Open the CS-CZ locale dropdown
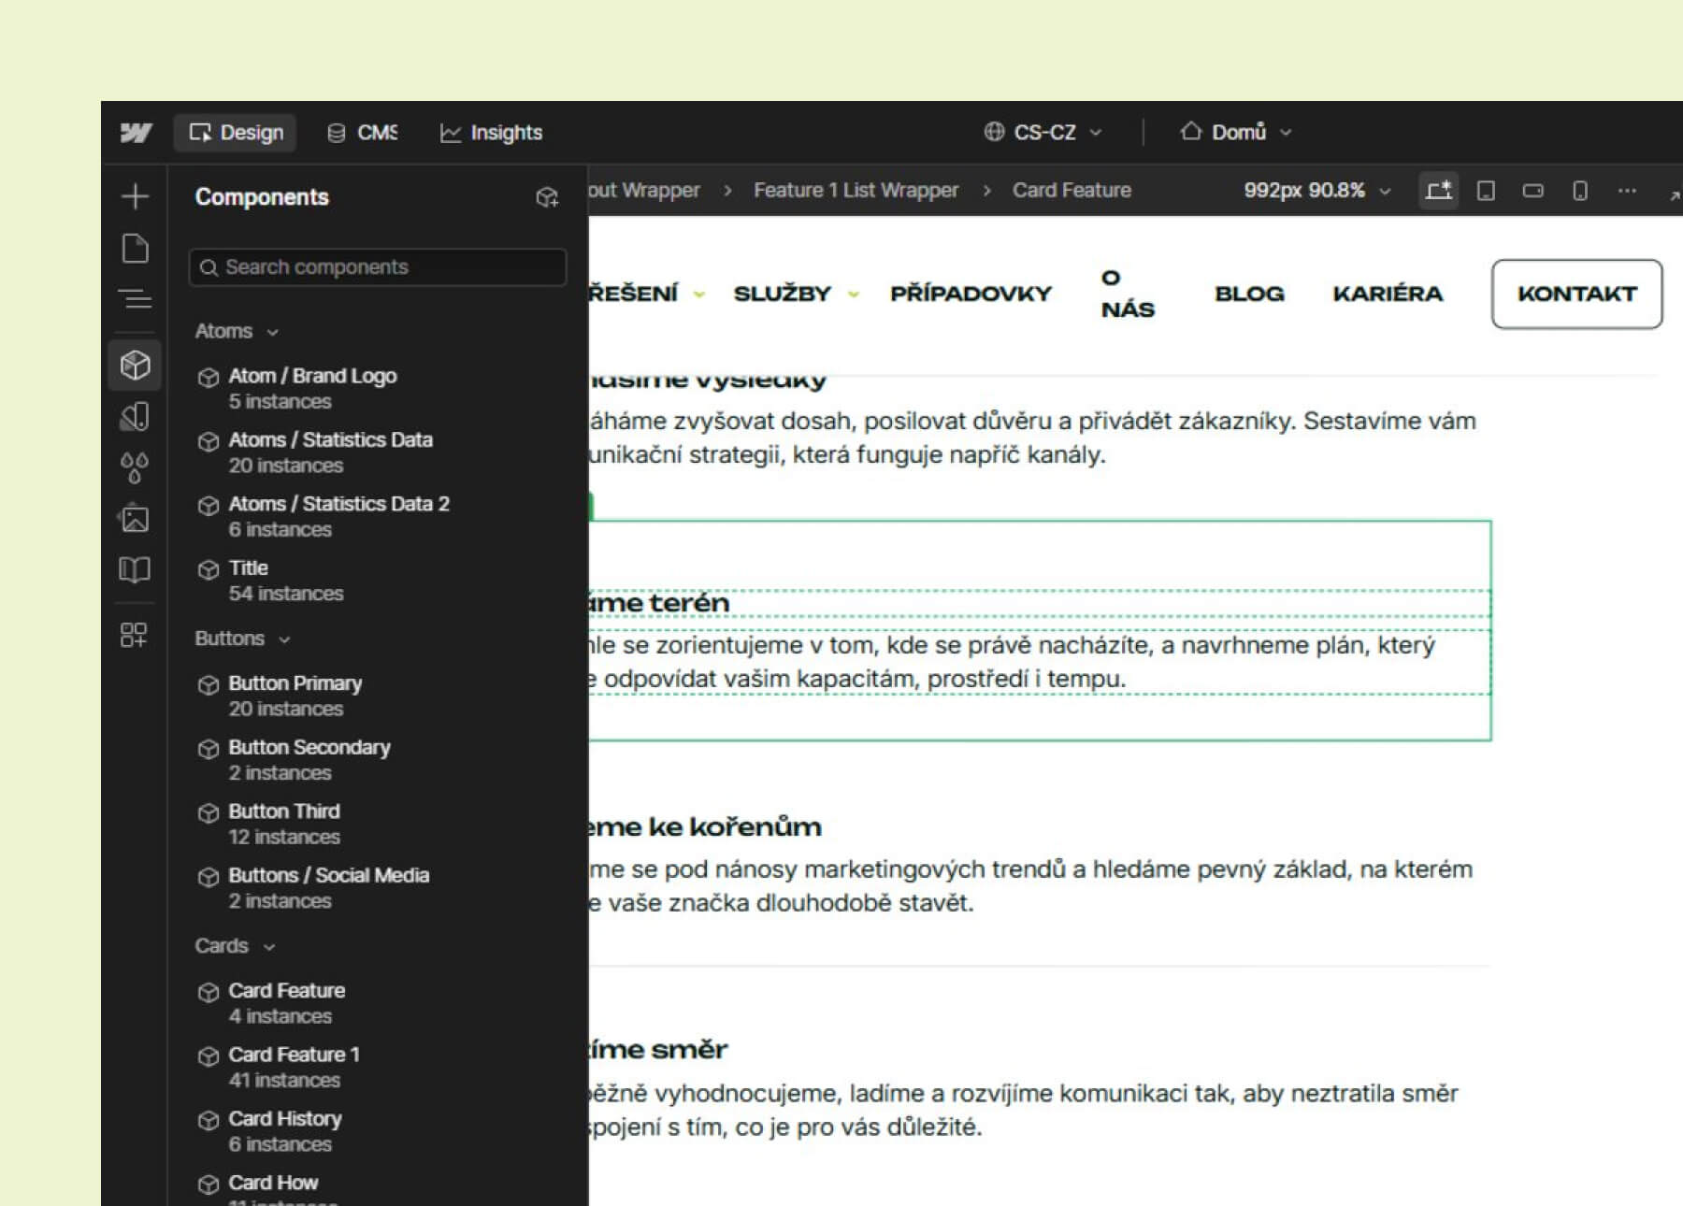The width and height of the screenshot is (1683, 1206). point(1043,132)
